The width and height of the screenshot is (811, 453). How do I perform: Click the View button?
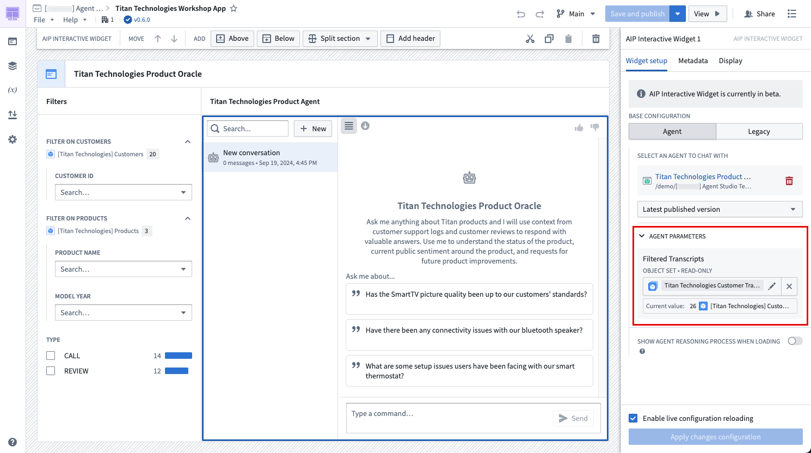(x=708, y=14)
